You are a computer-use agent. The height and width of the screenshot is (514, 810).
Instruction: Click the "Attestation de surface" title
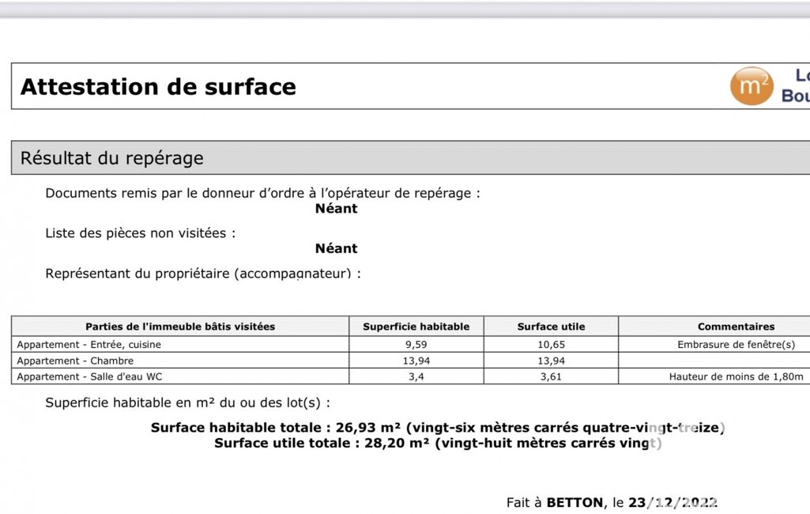tap(158, 86)
